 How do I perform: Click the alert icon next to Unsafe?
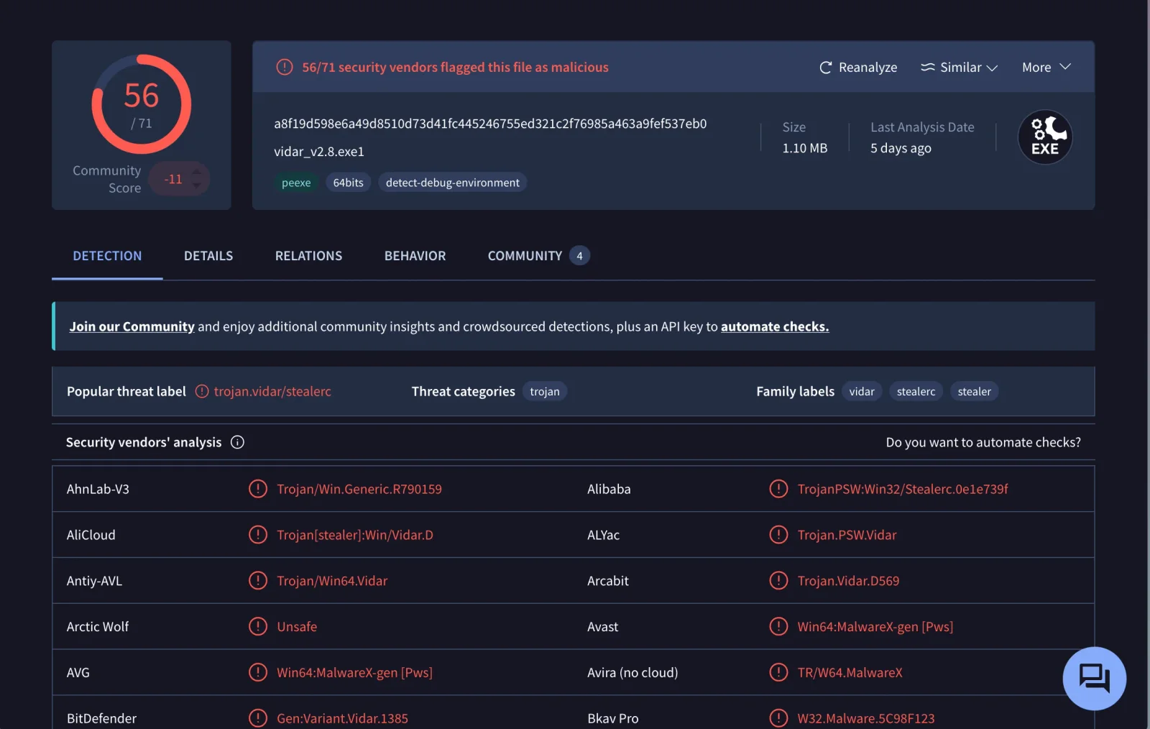click(x=258, y=627)
